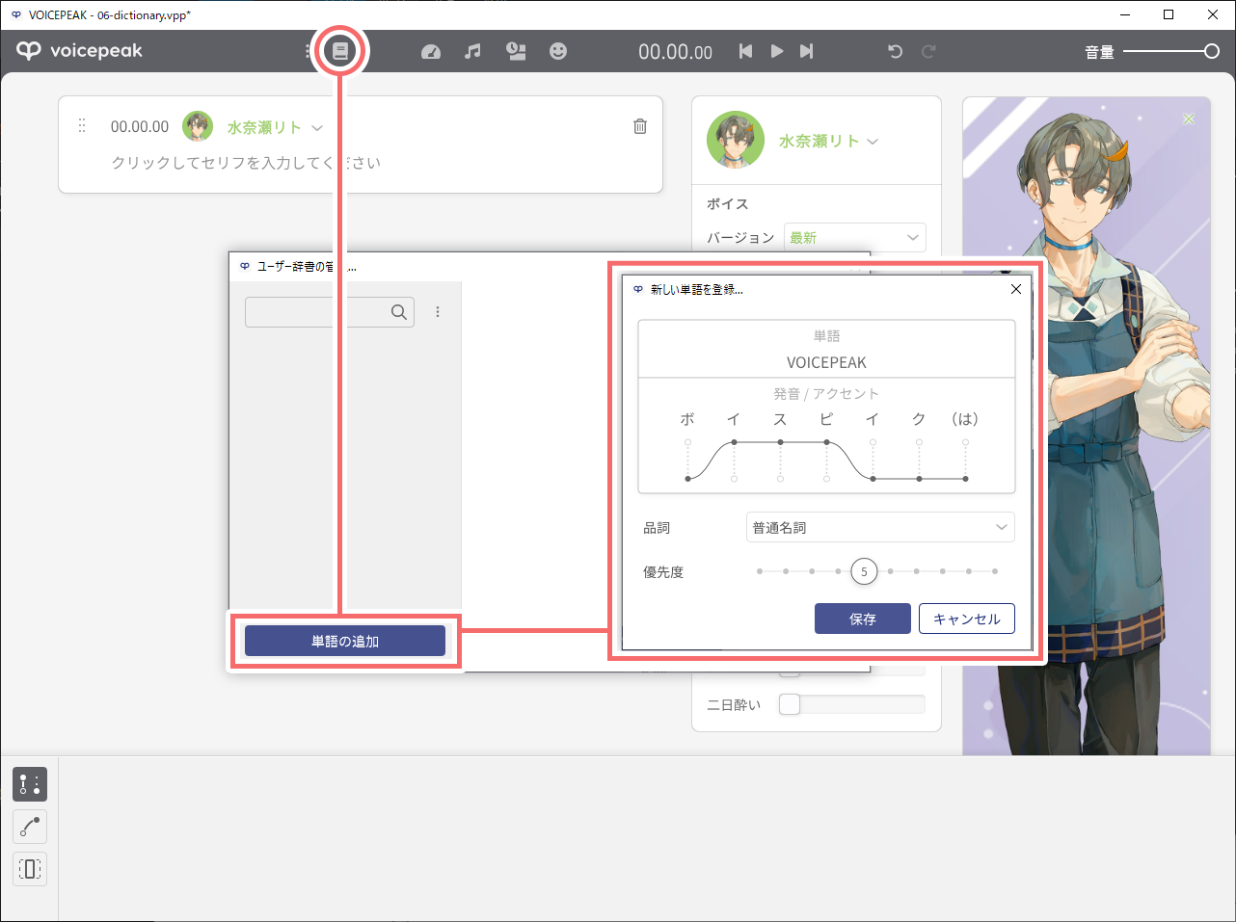Skip to previous block

pyautogui.click(x=745, y=52)
